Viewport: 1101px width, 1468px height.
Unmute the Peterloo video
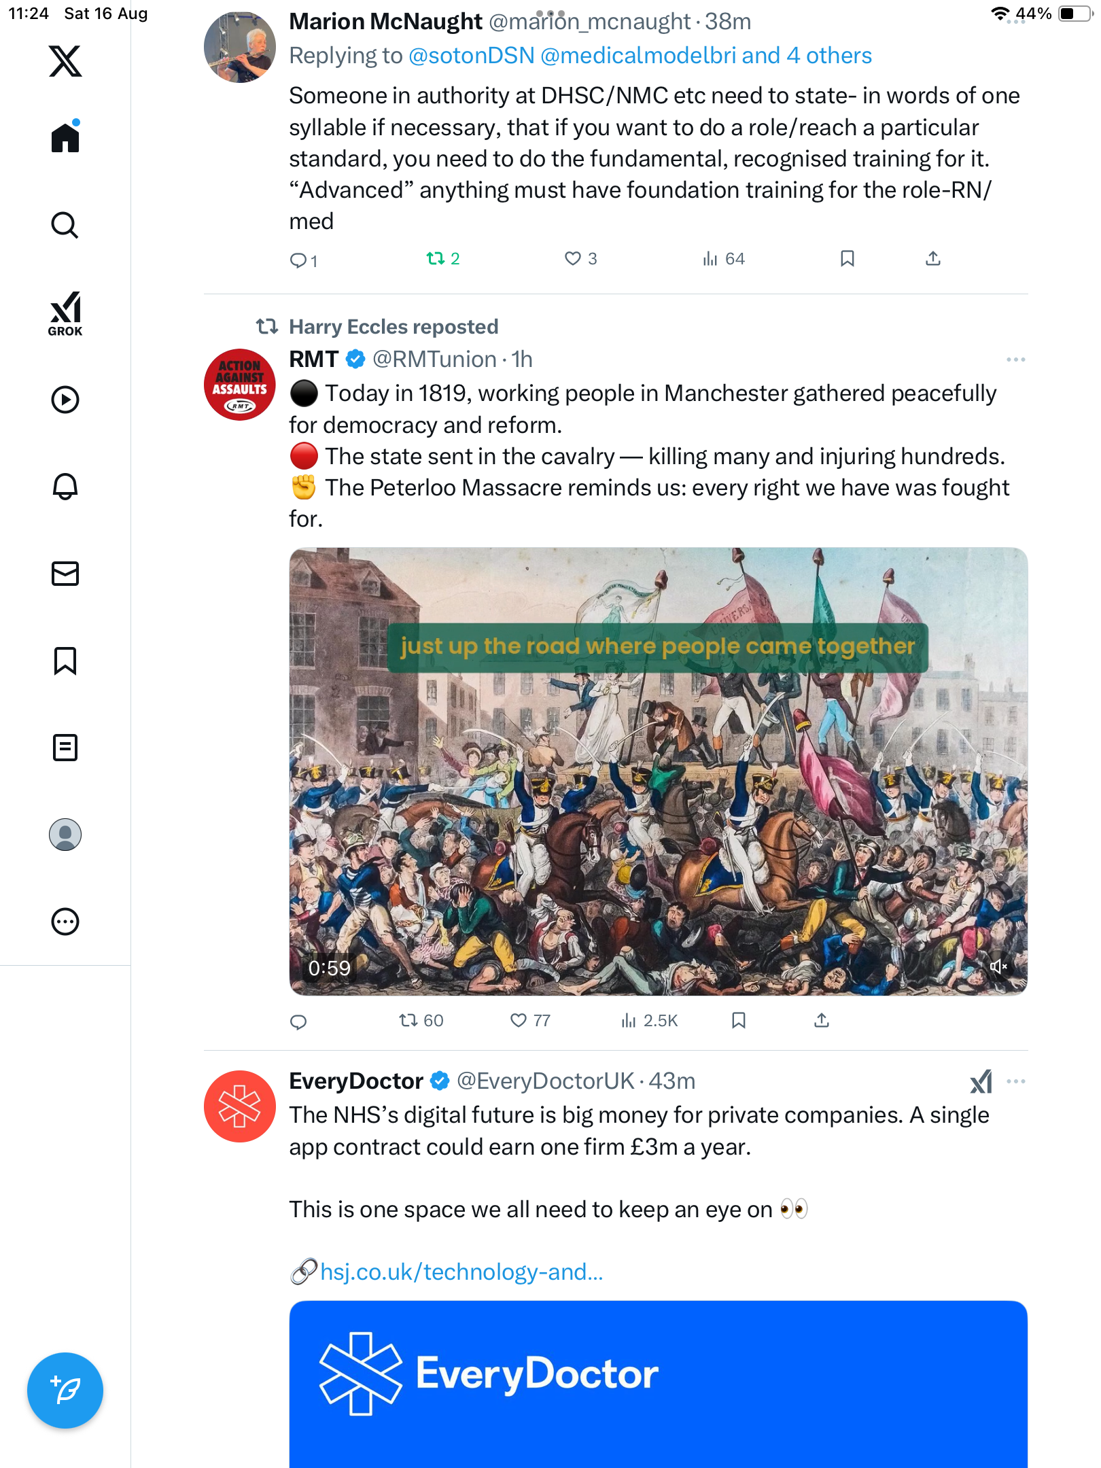tap(998, 966)
